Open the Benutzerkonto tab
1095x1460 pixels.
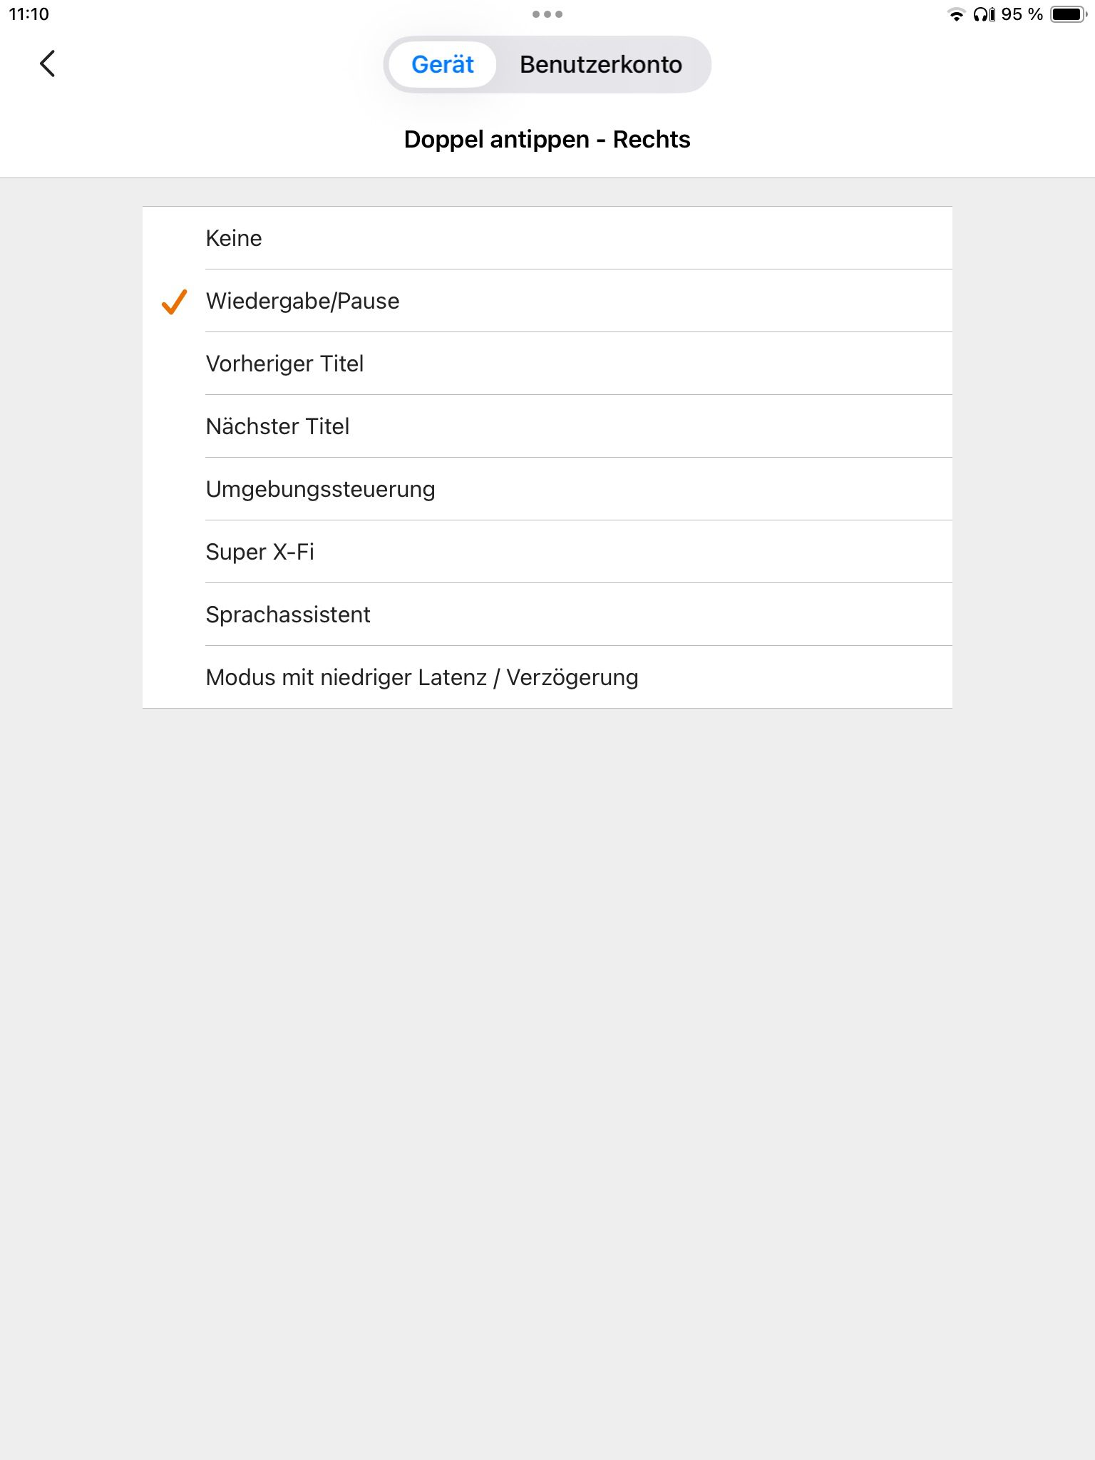tap(600, 65)
